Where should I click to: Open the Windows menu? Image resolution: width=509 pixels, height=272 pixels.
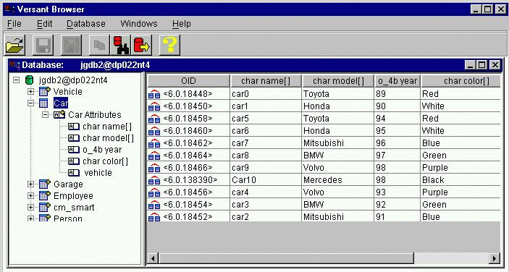[x=139, y=24]
